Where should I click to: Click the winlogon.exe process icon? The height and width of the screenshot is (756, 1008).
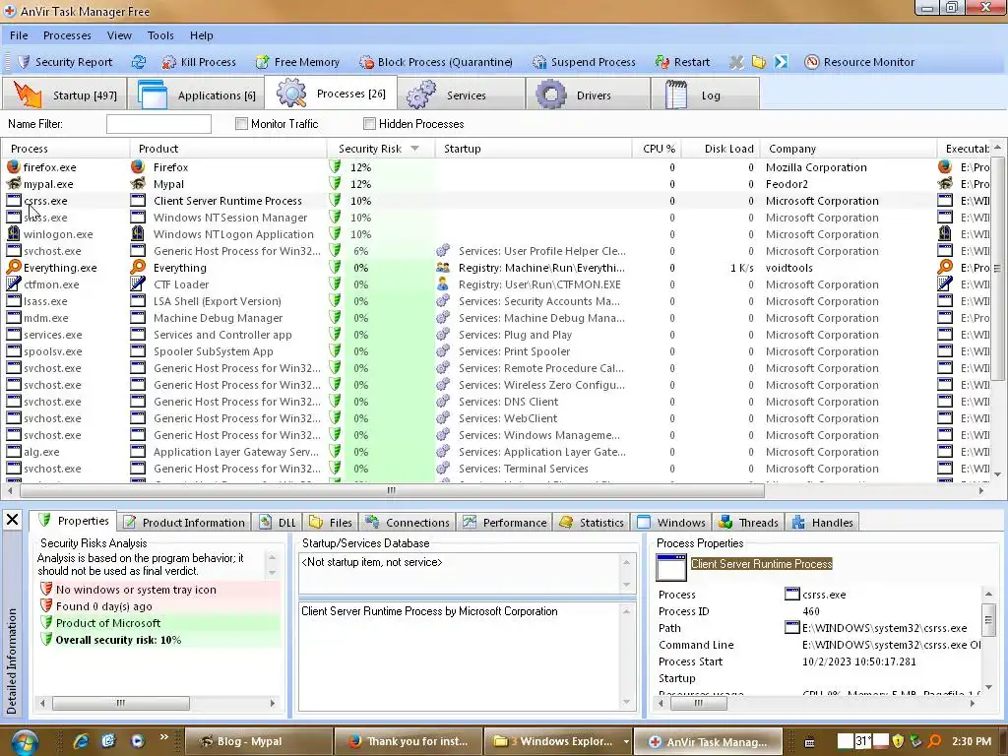14,234
